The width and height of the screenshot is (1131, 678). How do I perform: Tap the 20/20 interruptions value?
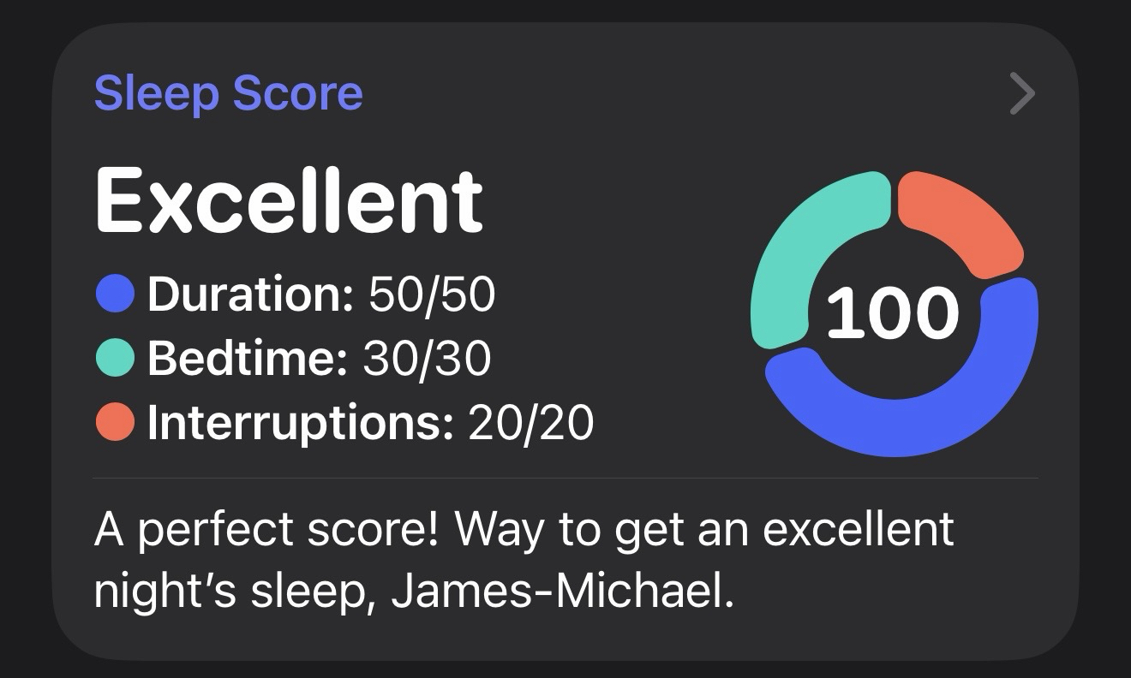[530, 422]
